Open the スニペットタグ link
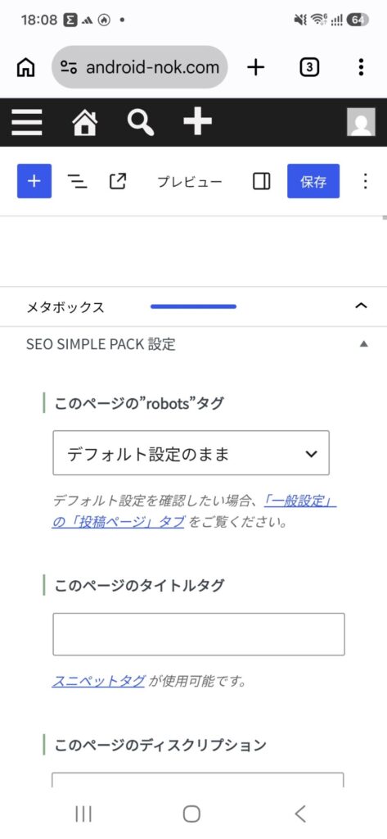387x839 pixels. click(98, 681)
